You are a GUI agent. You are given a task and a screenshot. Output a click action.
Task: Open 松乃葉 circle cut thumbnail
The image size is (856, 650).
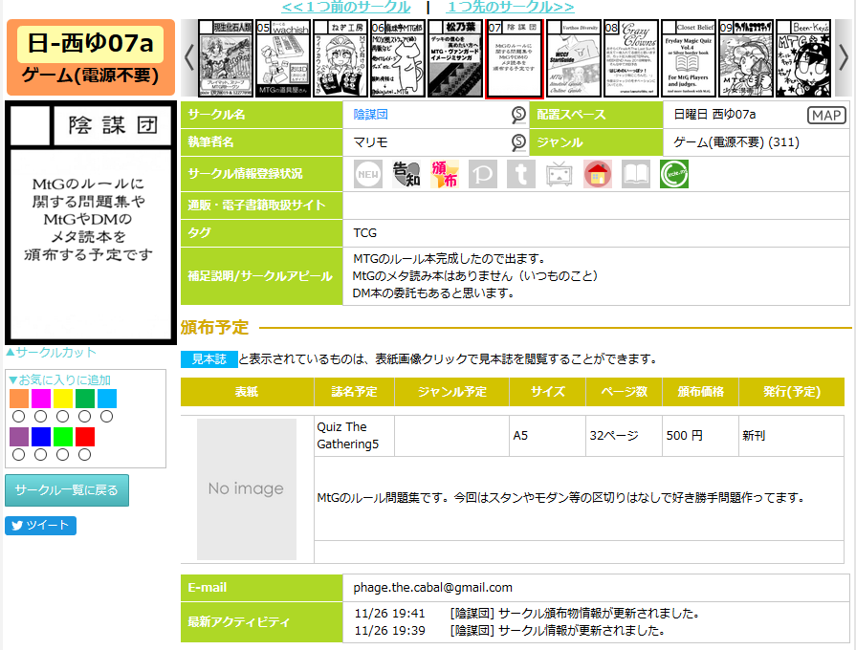pos(454,58)
